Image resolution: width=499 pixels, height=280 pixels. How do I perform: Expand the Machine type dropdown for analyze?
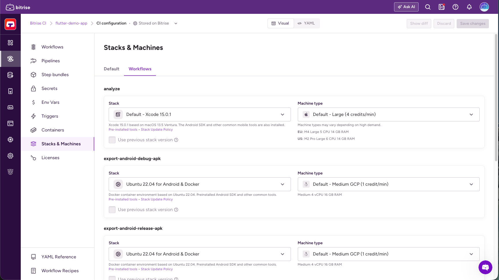point(389,114)
